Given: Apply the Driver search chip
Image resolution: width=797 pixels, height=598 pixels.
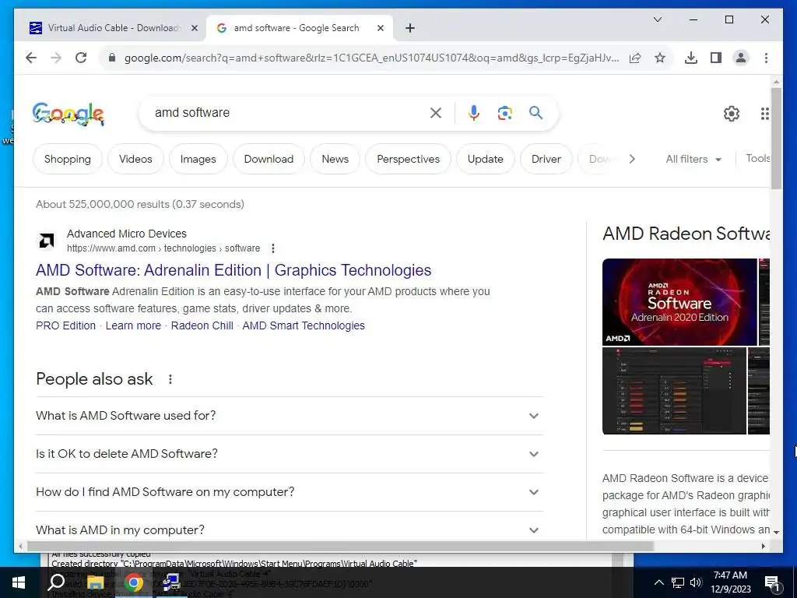Looking at the screenshot, I should pyautogui.click(x=546, y=159).
